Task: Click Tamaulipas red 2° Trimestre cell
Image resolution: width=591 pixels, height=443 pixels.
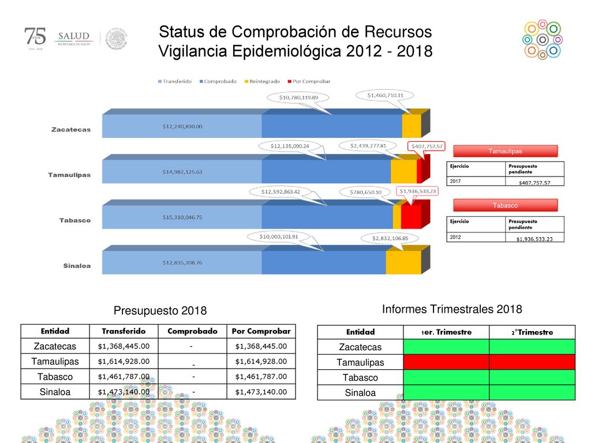Action: click(532, 362)
